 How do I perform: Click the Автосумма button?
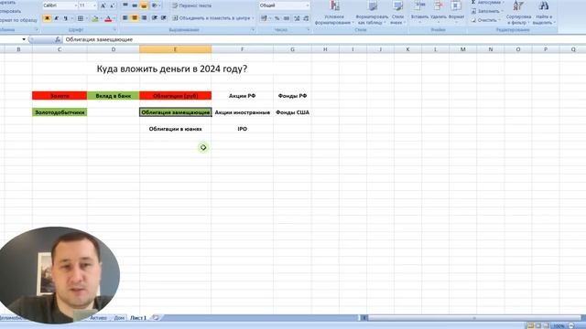click(487, 2)
